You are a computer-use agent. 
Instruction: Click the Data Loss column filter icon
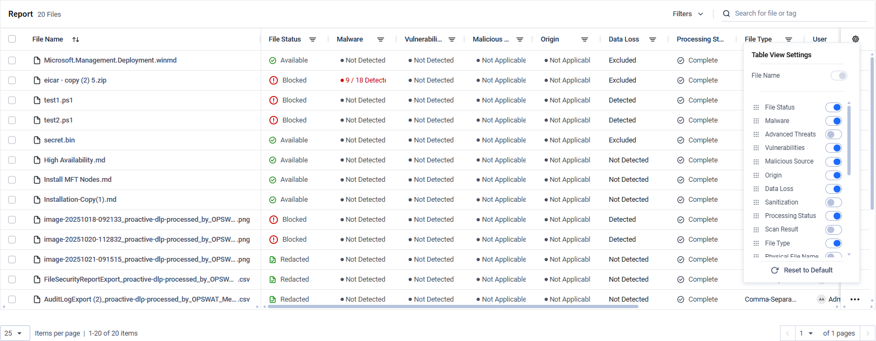tap(653, 39)
